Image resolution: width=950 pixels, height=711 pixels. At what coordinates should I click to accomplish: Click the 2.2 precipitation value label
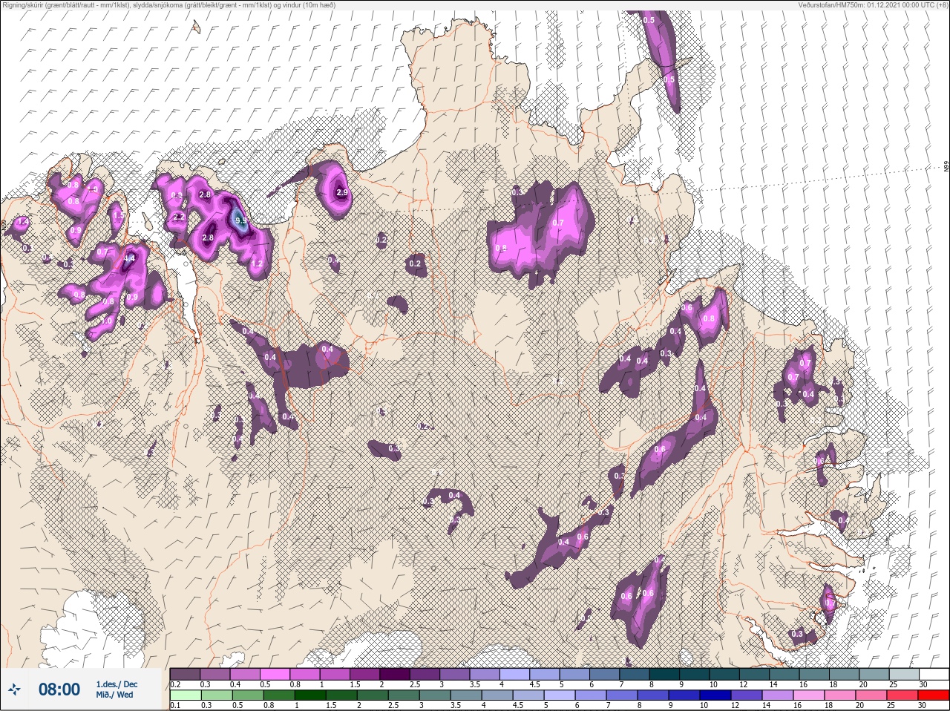pyautogui.click(x=178, y=217)
